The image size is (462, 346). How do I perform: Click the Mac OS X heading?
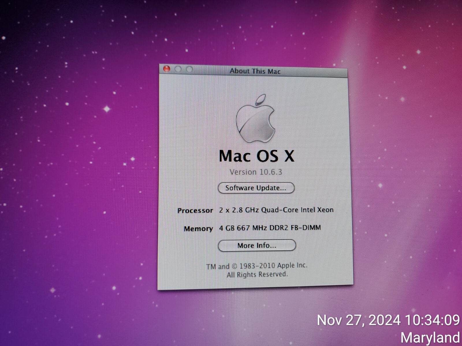[257, 156]
